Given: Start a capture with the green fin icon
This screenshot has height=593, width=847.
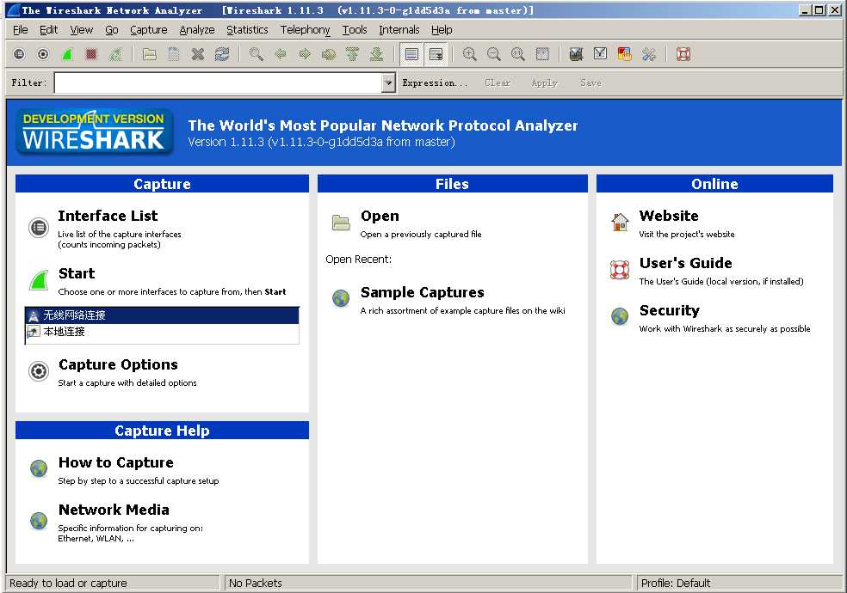Looking at the screenshot, I should (67, 54).
